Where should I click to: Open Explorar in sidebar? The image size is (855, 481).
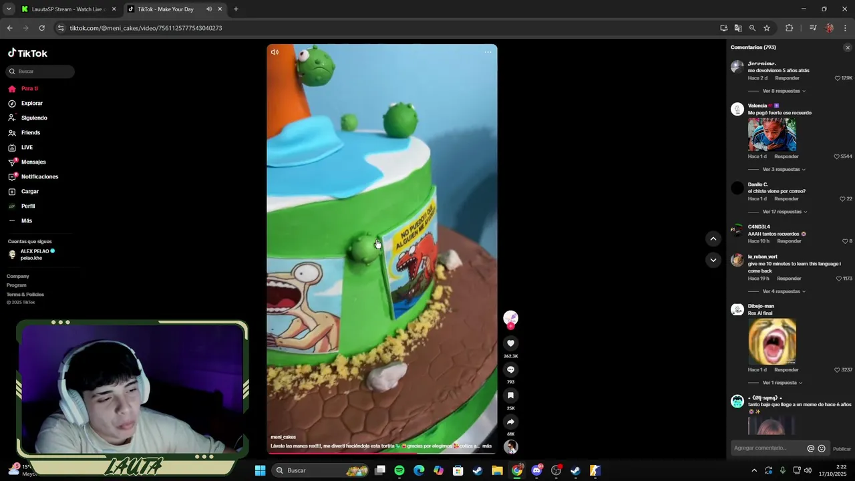click(31, 104)
